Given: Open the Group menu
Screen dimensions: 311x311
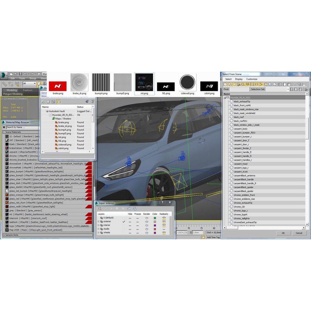Looking at the screenshot, I should [x=33, y=79].
